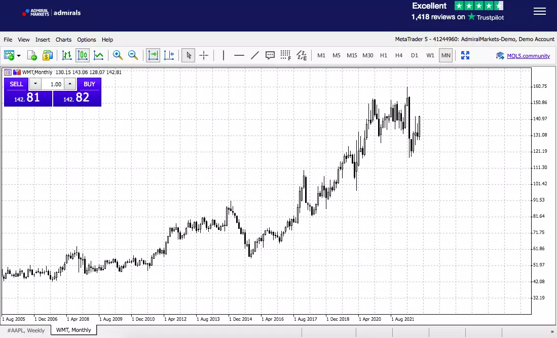Select the MN monthly timeframe
This screenshot has width=557, height=338.
coord(446,55)
